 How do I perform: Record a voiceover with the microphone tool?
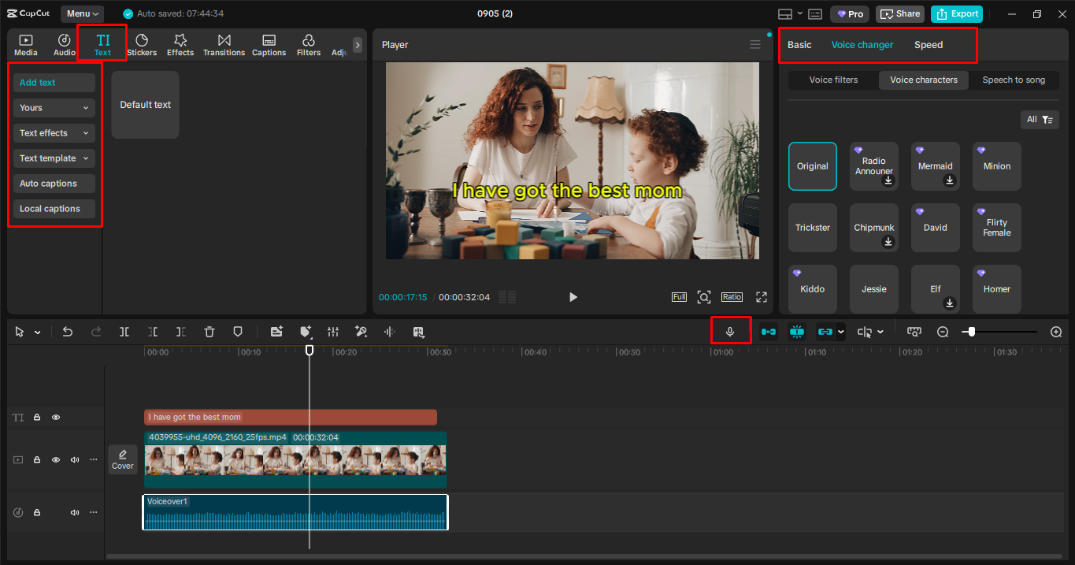(x=731, y=331)
